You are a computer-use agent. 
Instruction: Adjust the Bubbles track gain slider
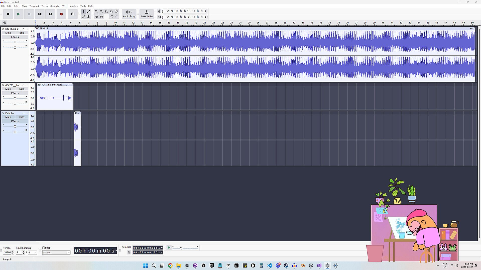[x=15, y=126]
